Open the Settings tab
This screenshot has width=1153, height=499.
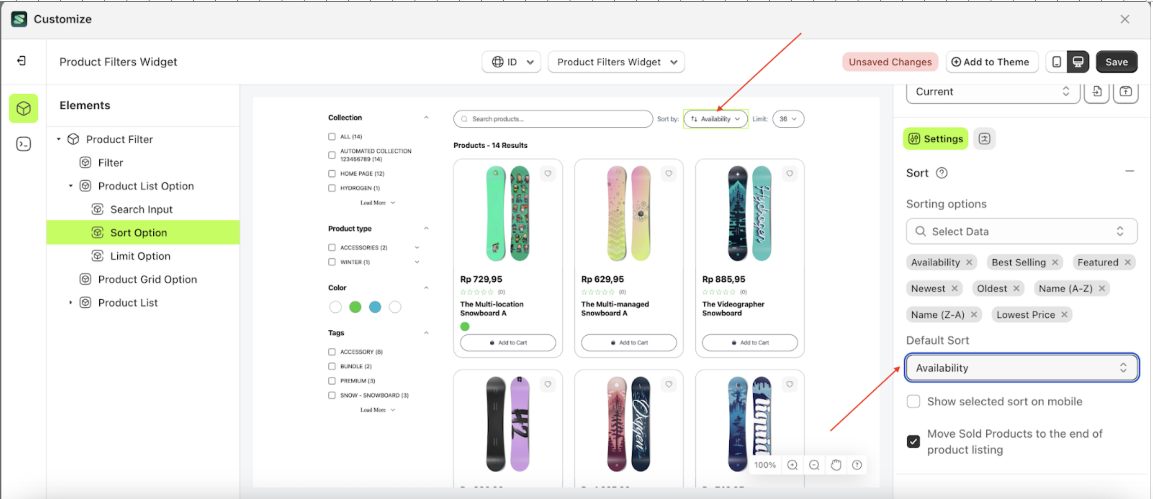936,139
